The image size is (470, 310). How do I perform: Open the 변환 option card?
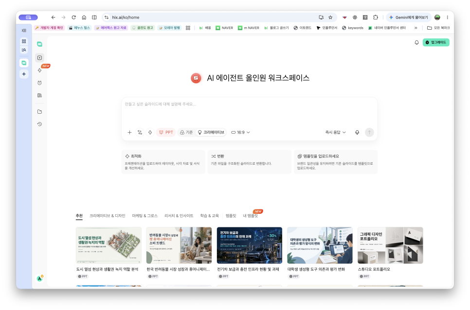(250, 162)
